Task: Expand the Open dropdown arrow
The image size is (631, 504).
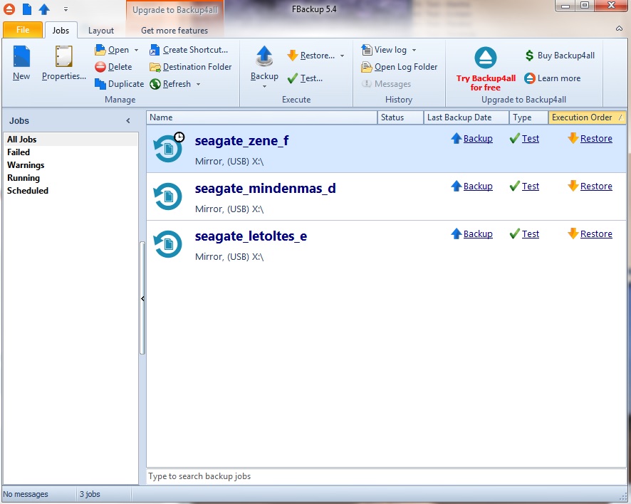Action: [x=136, y=50]
